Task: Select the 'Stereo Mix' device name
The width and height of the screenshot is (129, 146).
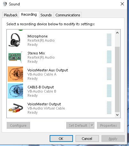Action: [x=36, y=53]
